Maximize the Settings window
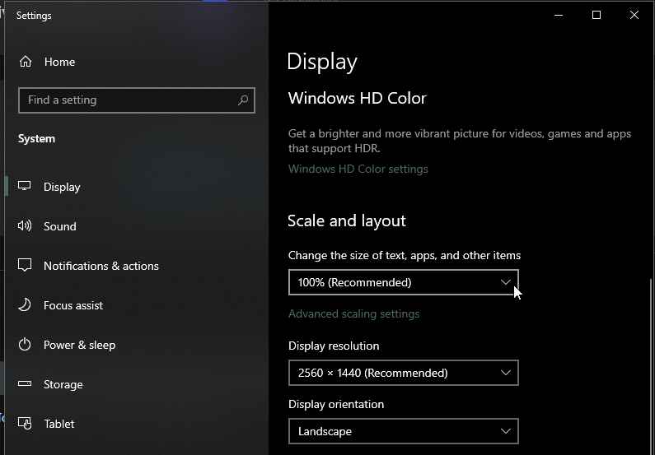 click(x=597, y=15)
